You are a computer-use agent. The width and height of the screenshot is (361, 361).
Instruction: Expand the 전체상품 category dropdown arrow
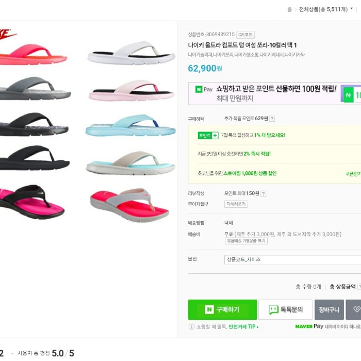pyautogui.click(x=350, y=10)
